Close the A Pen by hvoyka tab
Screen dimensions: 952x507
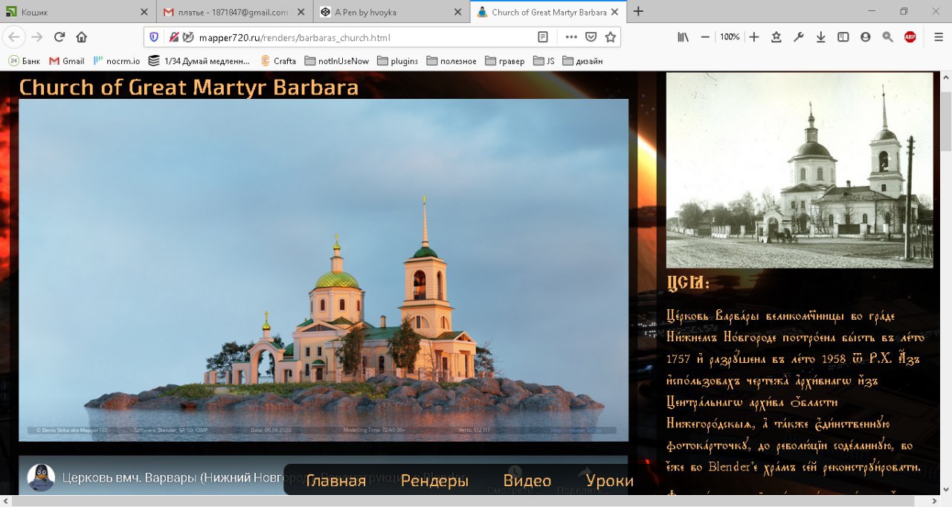tap(457, 12)
